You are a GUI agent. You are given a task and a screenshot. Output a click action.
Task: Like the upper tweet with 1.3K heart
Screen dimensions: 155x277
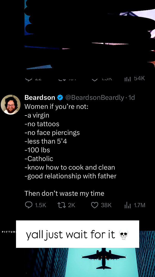(x=95, y=80)
